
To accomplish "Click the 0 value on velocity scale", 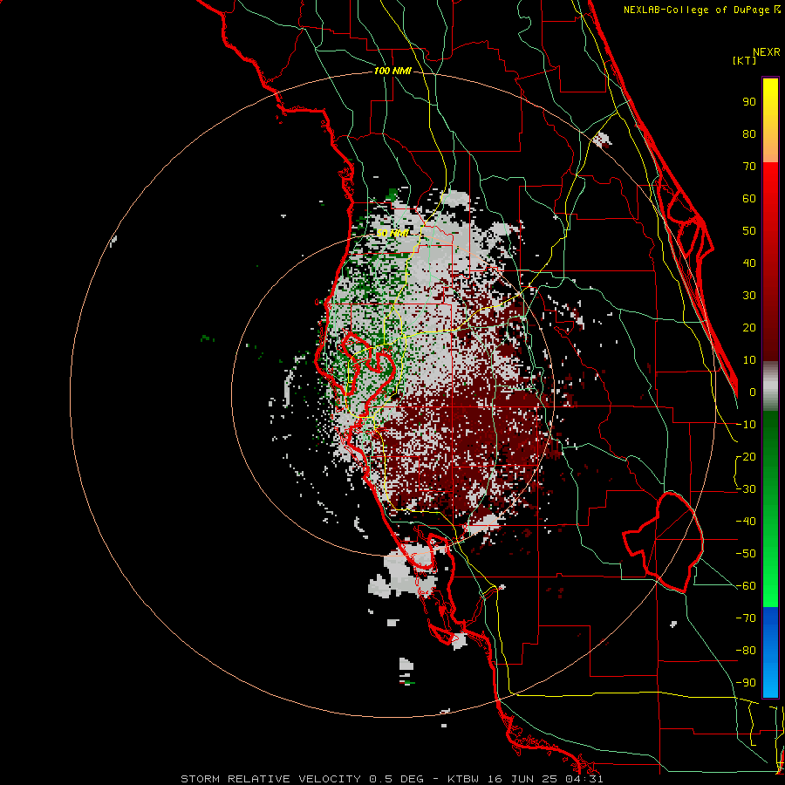I will 753,392.
